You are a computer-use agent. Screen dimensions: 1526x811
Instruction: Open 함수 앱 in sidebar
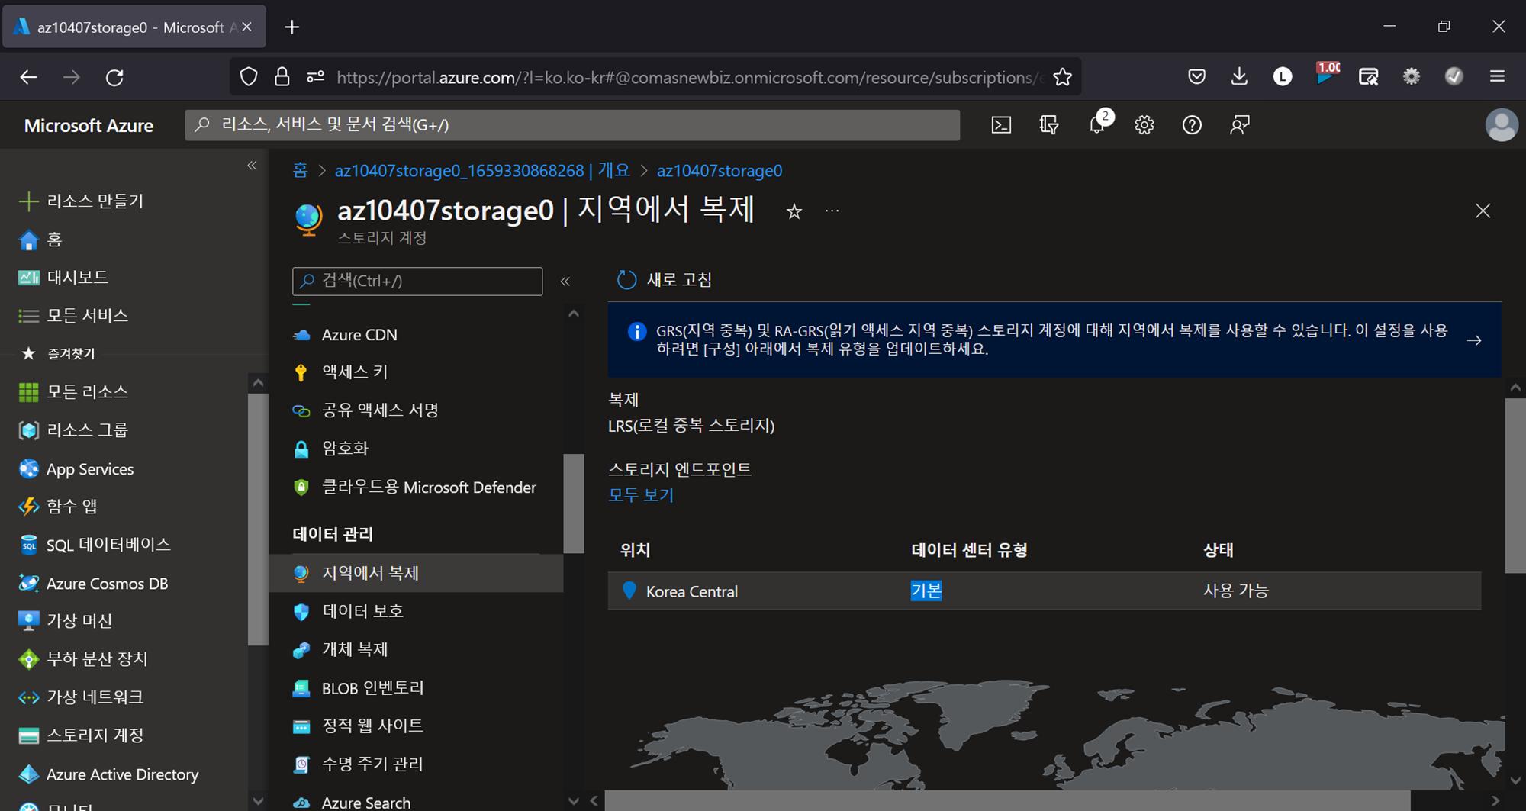[x=57, y=507]
